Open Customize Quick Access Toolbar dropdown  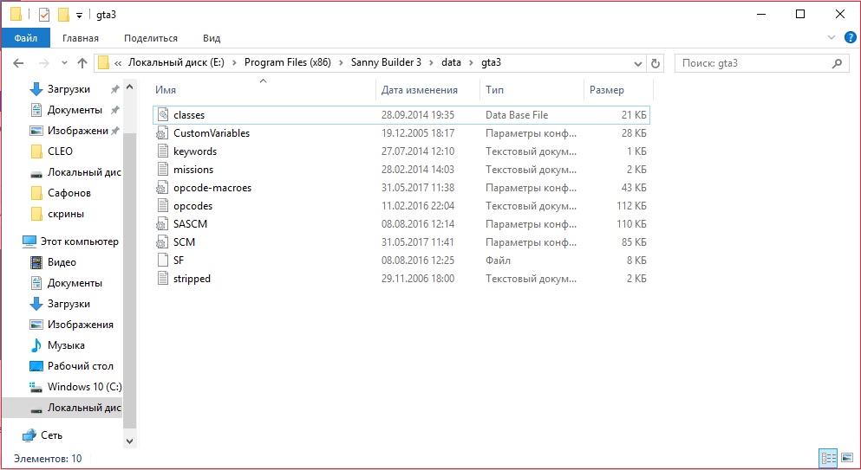pos(79,16)
